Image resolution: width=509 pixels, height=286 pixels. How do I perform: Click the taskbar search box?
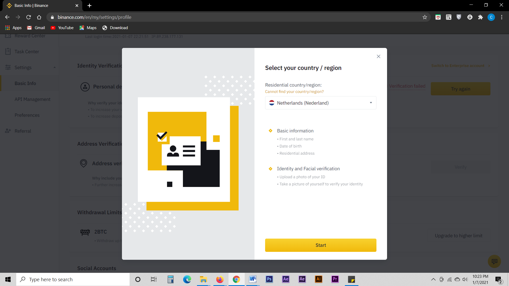(73, 279)
